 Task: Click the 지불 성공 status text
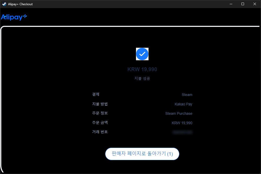(142, 78)
